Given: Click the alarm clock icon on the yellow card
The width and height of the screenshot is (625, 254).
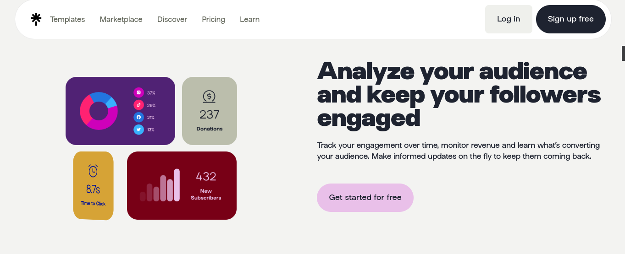Looking at the screenshot, I should (x=93, y=171).
